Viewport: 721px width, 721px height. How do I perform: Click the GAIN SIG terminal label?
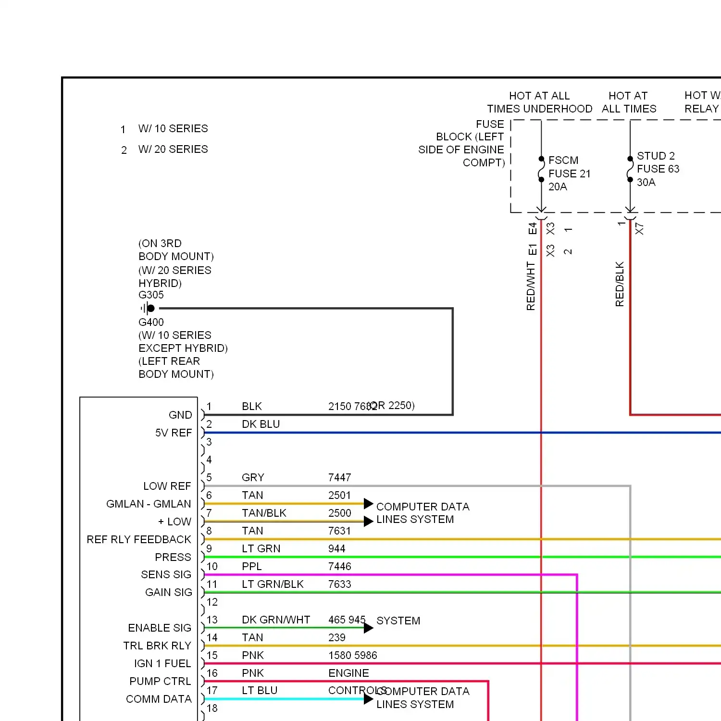tap(169, 592)
